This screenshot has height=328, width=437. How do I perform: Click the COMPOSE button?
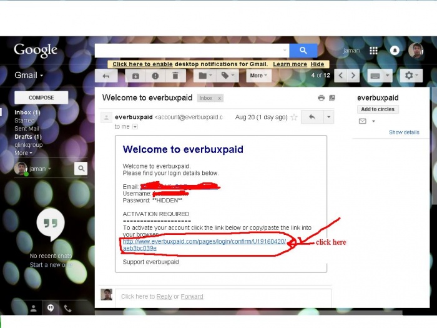pos(41,97)
